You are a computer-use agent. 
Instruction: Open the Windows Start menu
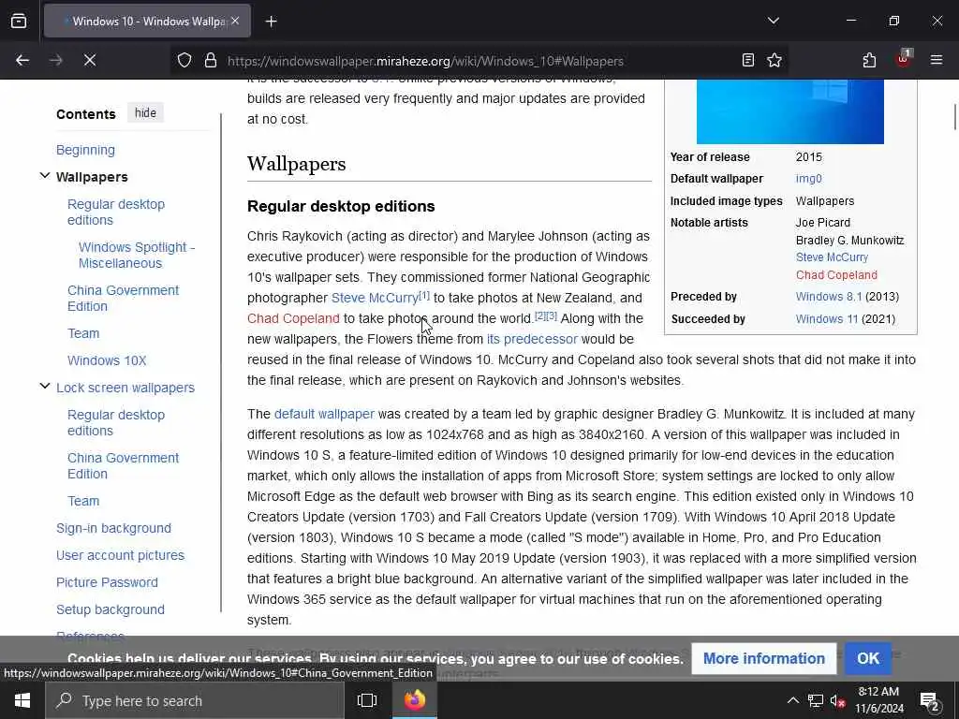point(22,700)
